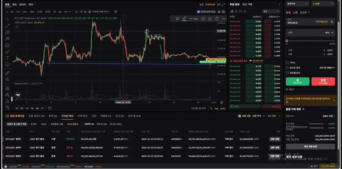Select the crosshair cursor tool
Screen dimensions: 342x169
pyautogui.click(x=7, y=19)
